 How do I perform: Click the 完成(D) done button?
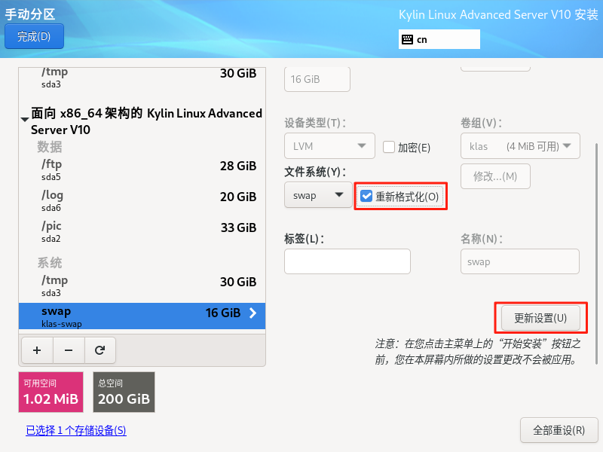(34, 36)
